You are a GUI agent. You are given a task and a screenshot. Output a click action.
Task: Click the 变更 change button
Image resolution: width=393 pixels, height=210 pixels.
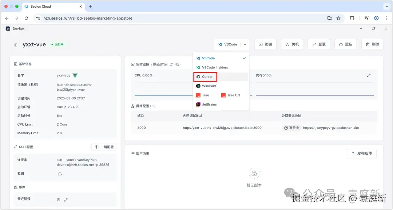tap(319, 44)
